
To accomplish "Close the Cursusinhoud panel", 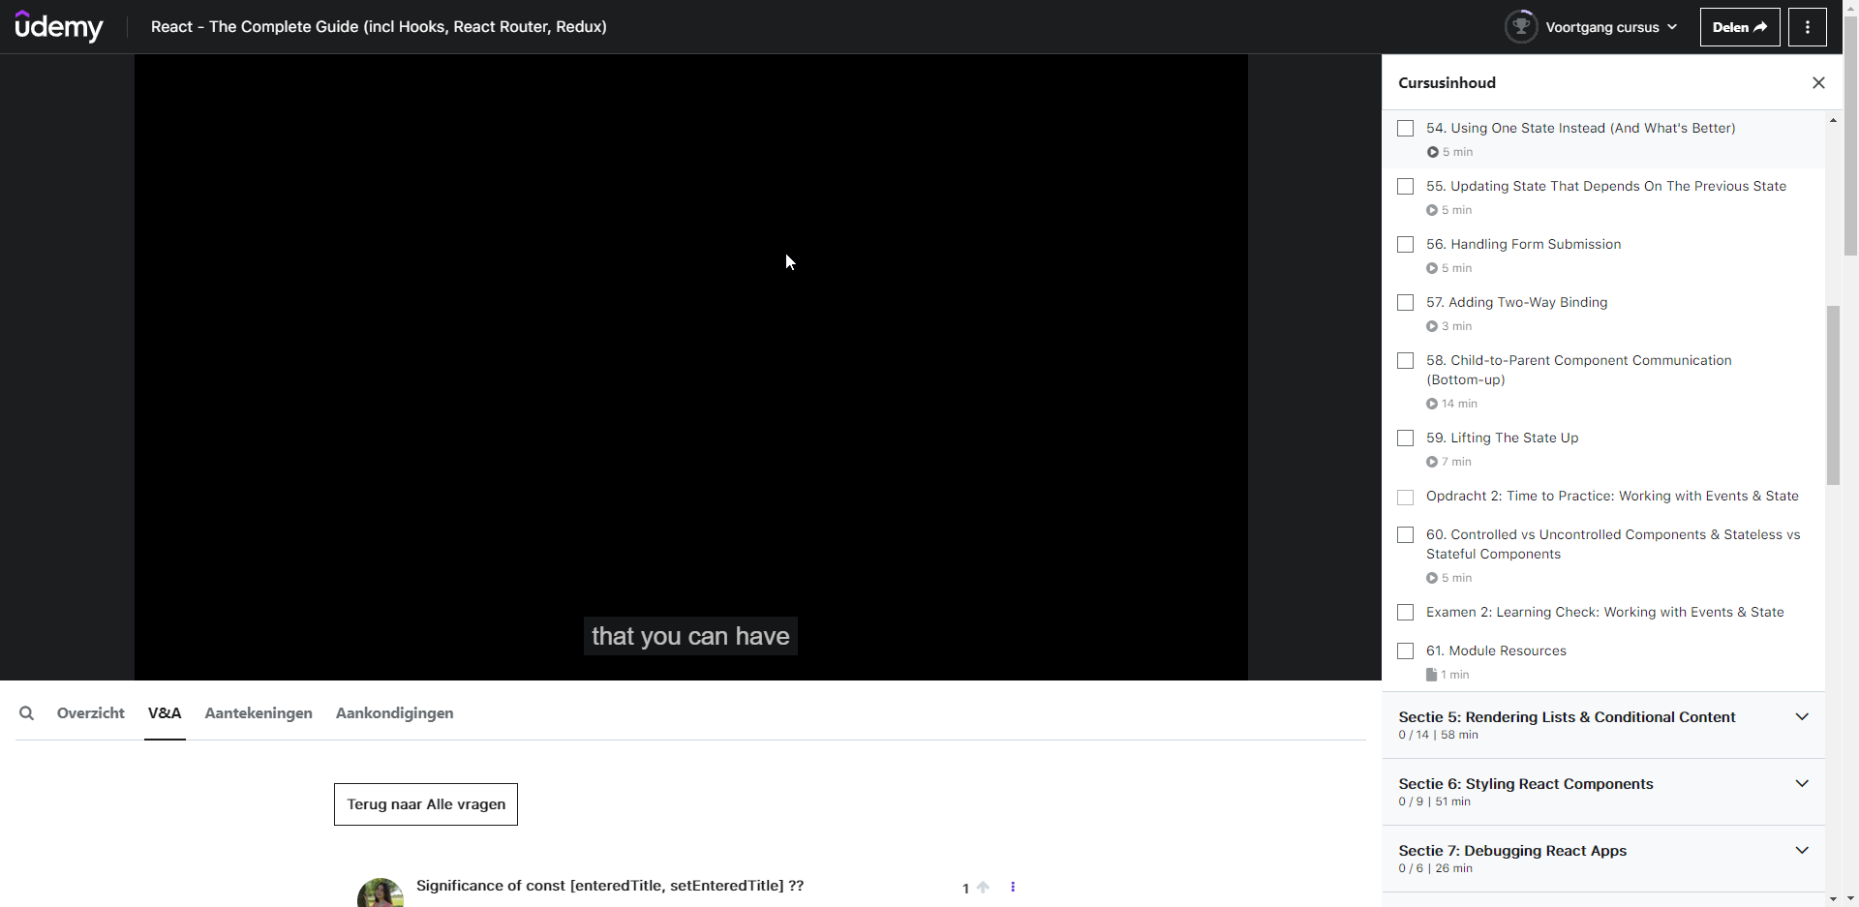I will click(1818, 83).
